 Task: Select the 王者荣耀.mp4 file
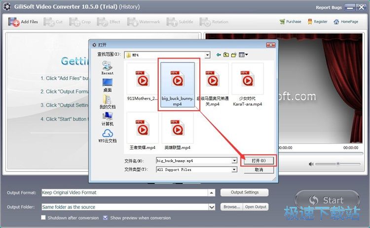(143, 131)
